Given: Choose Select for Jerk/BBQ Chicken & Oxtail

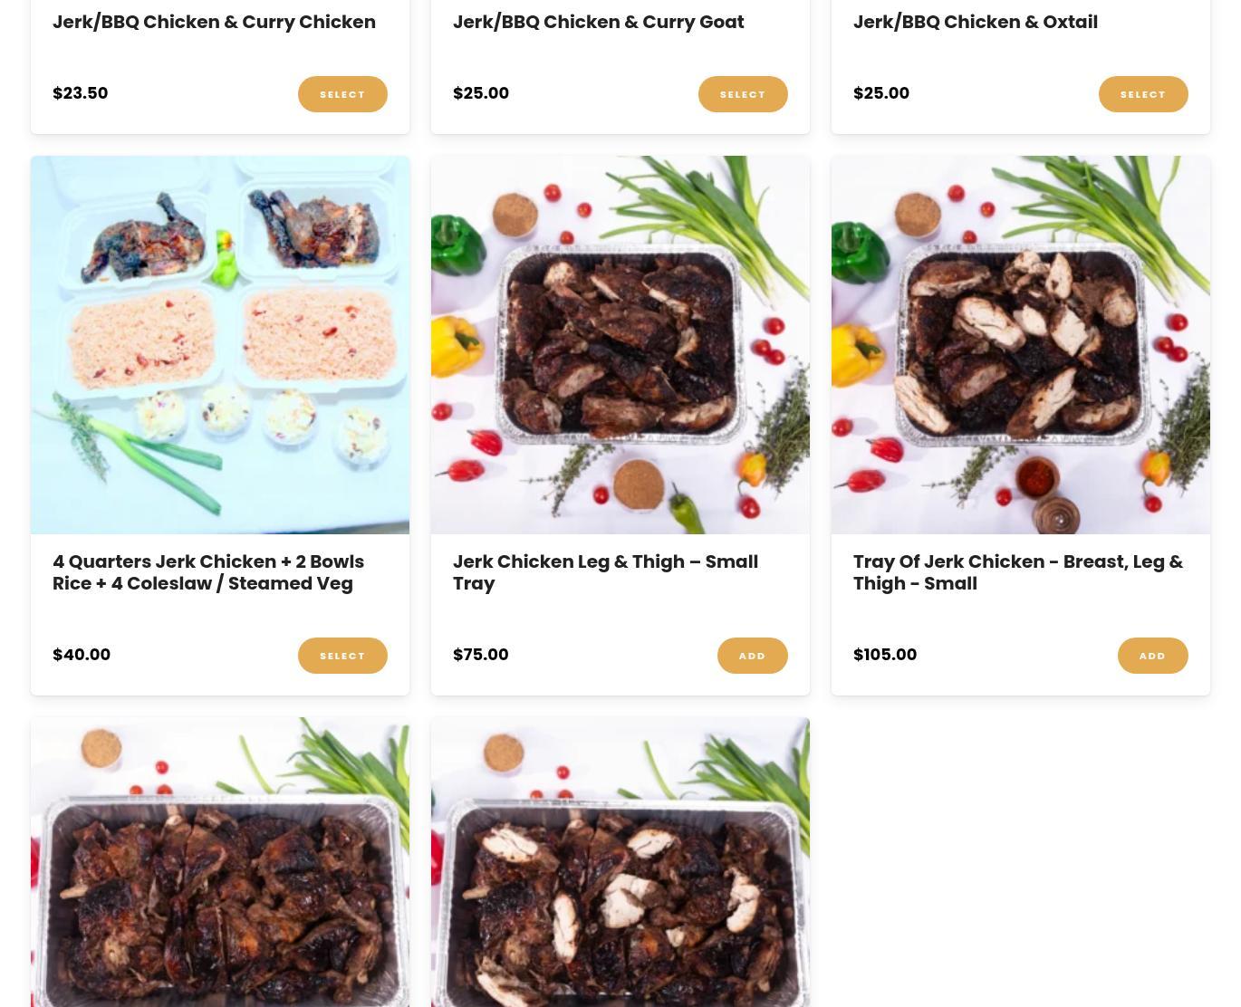Looking at the screenshot, I should click(x=1143, y=94).
